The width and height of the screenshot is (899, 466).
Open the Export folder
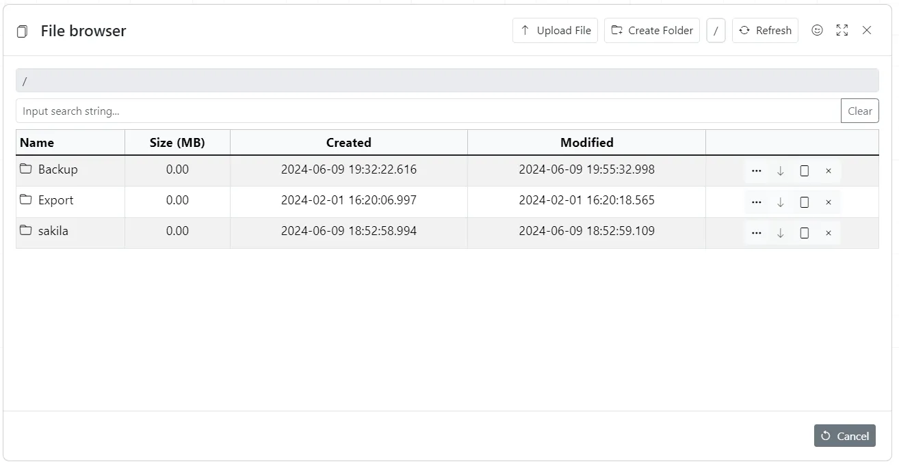tap(55, 200)
